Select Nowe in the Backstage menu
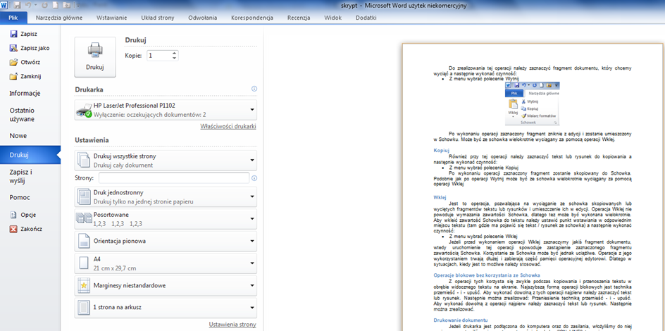 coord(18,136)
